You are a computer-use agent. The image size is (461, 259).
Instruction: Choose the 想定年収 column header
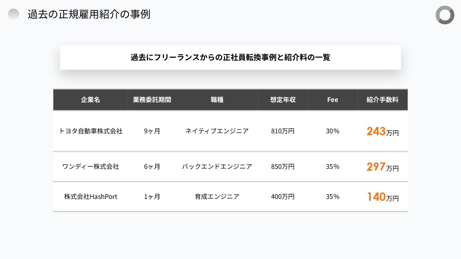click(x=283, y=100)
